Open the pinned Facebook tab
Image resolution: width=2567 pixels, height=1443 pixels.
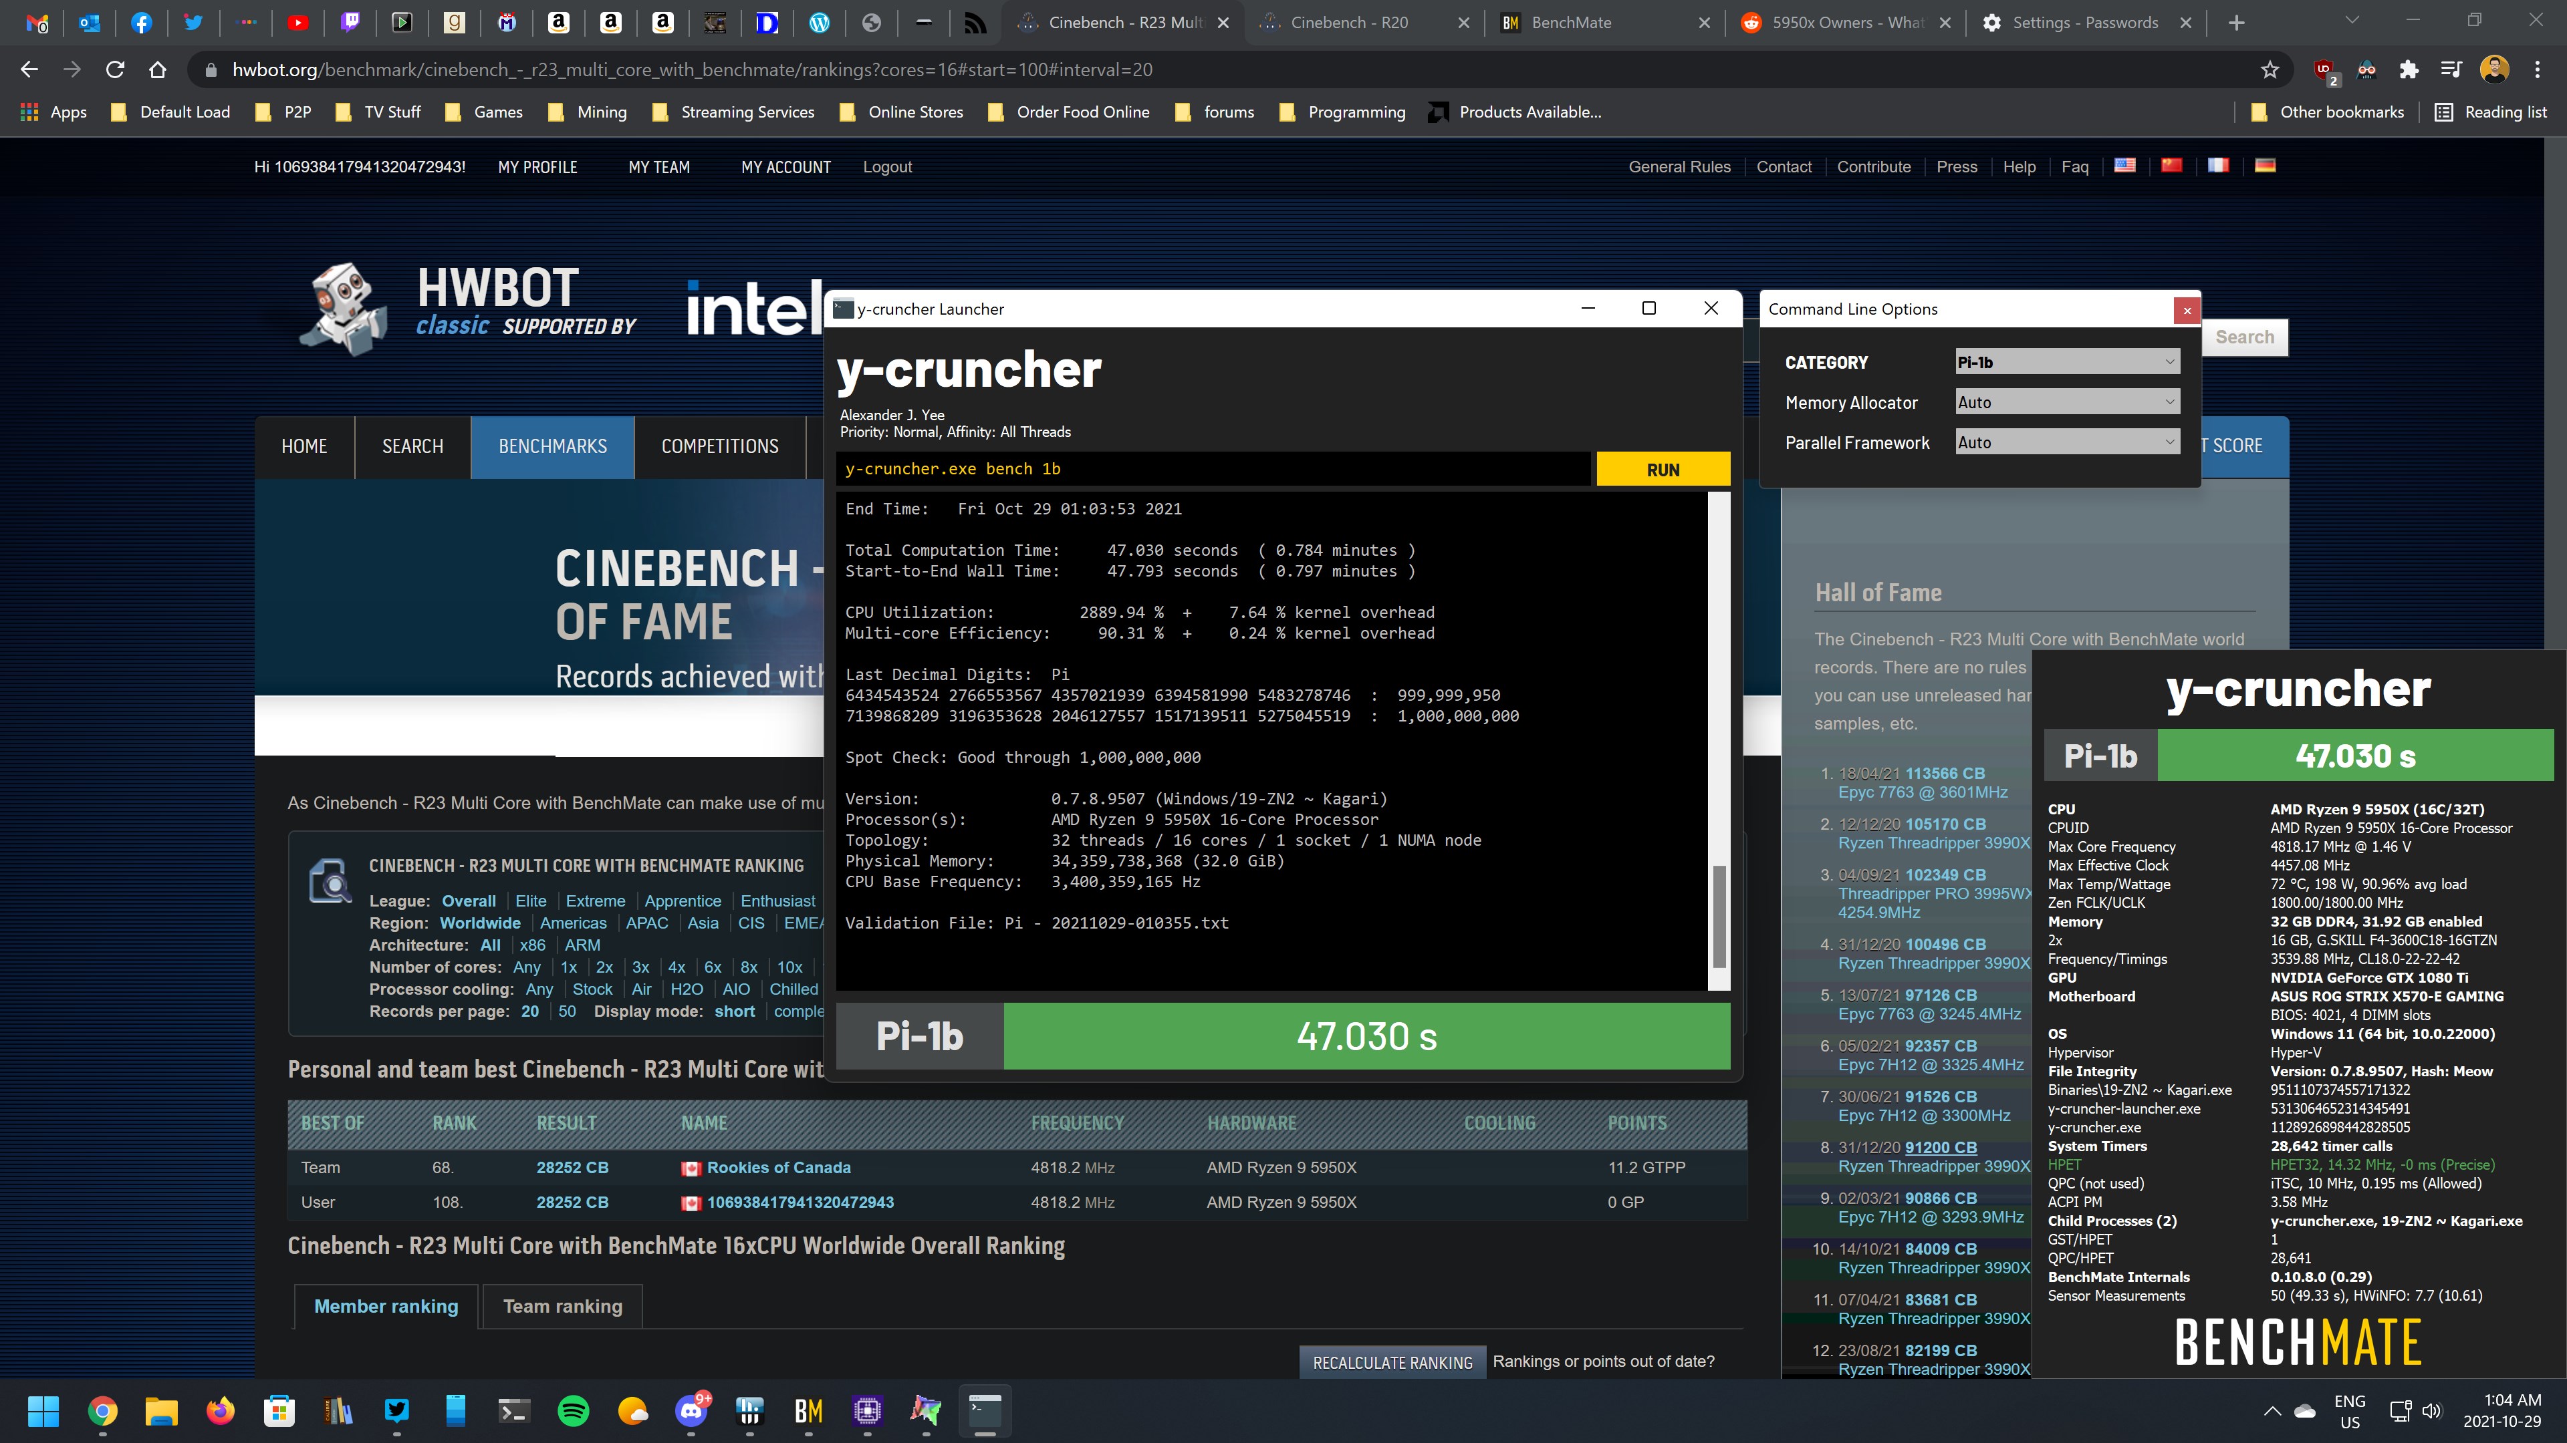tap(142, 22)
